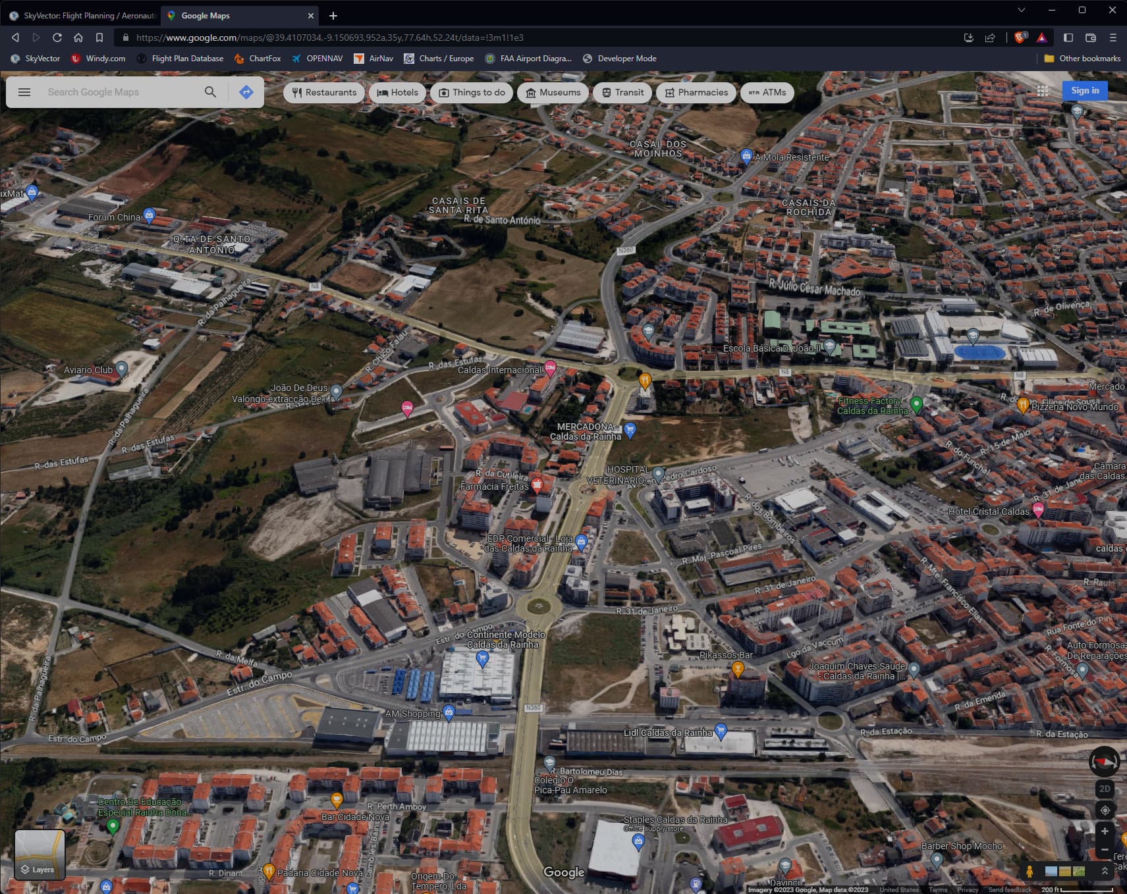The image size is (1127, 894).
Task: Zoom out with the minus button
Action: 1105,850
